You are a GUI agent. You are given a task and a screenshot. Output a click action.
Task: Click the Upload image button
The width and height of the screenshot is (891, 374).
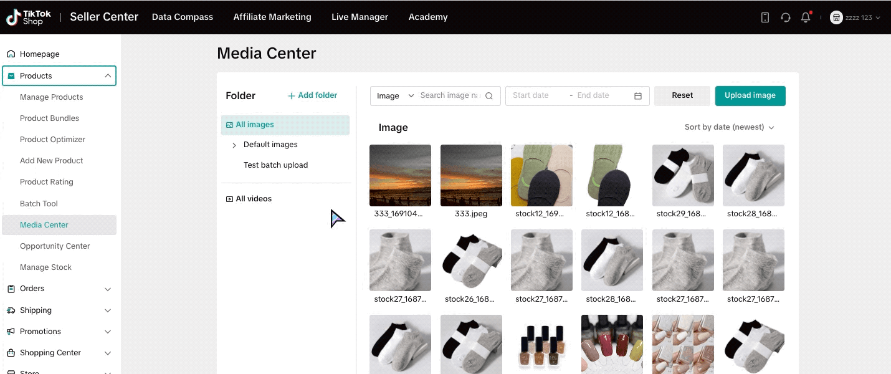point(750,96)
